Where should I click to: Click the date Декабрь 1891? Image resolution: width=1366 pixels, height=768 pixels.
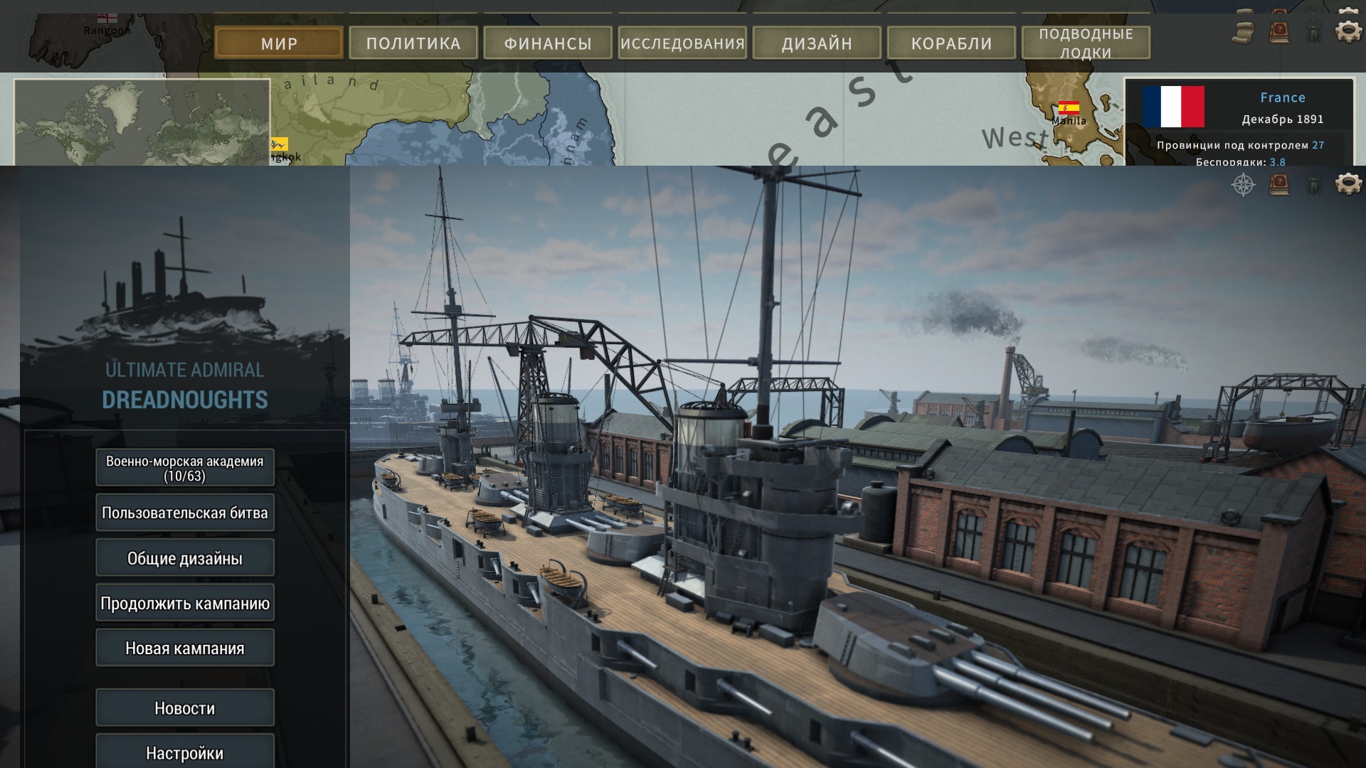click(x=1283, y=119)
